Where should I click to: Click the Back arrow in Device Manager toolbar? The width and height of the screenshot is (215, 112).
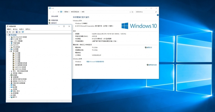pos(7,32)
